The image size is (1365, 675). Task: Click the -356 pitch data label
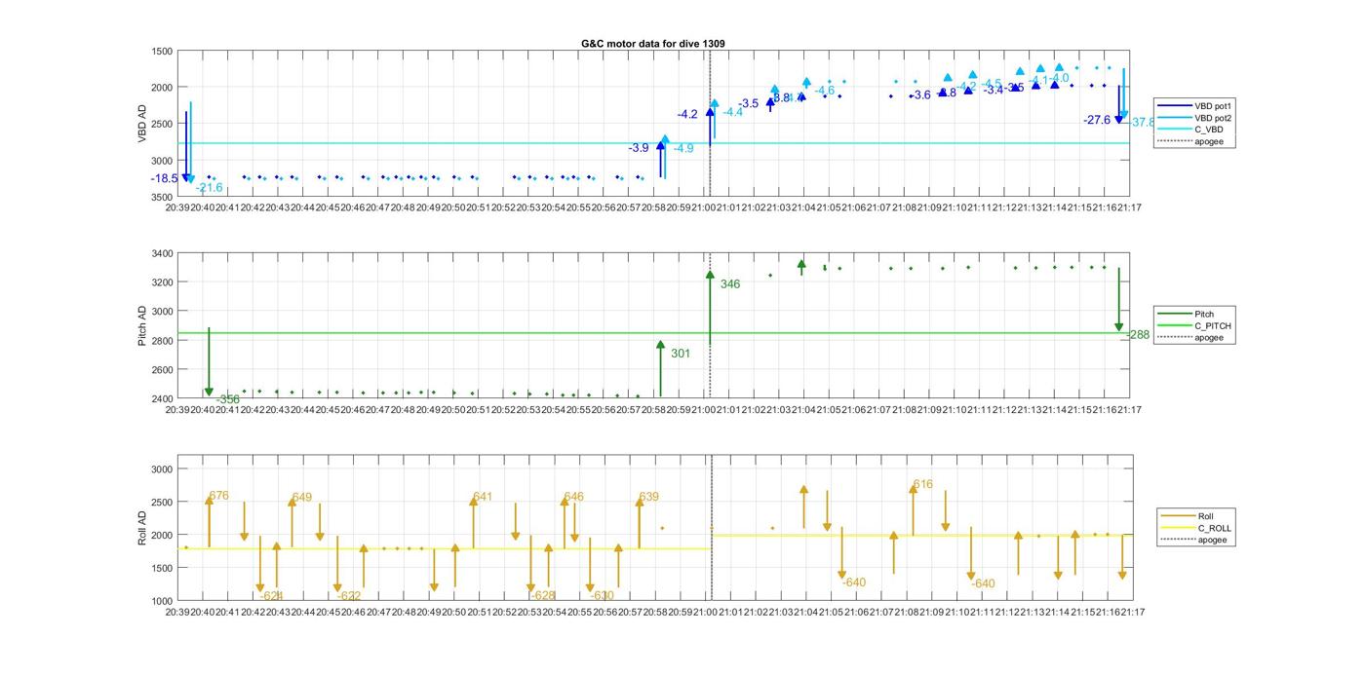pyautogui.click(x=227, y=399)
